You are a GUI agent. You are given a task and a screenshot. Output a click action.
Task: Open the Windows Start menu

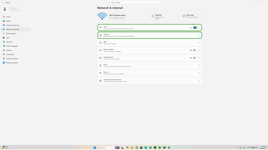(95, 148)
